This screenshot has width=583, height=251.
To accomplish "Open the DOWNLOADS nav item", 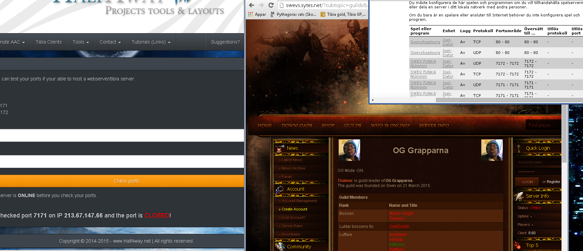I will 297,126.
